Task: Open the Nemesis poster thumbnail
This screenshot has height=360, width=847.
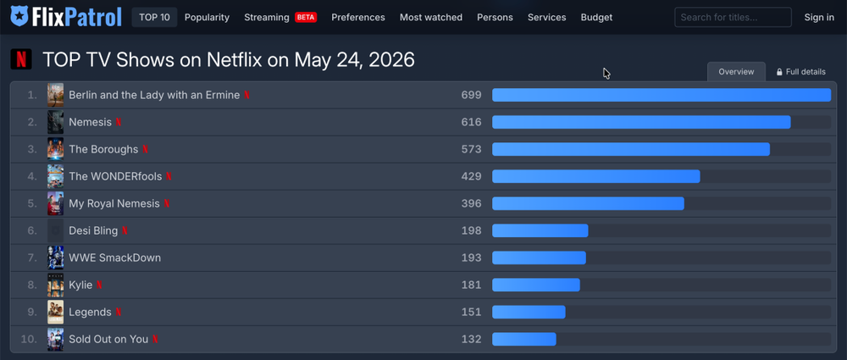Action: (x=55, y=122)
